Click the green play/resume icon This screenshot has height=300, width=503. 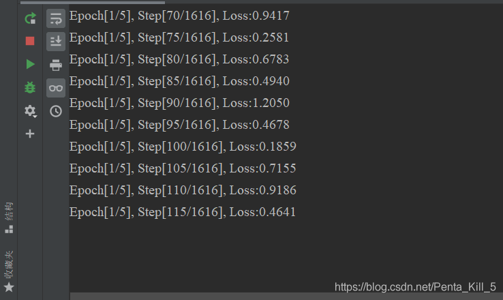pos(30,64)
